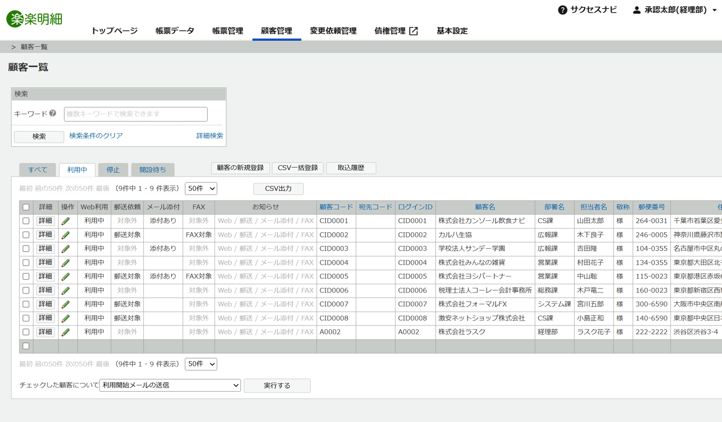
Task: Sort by 顧客名 column header
Action: 485,207
